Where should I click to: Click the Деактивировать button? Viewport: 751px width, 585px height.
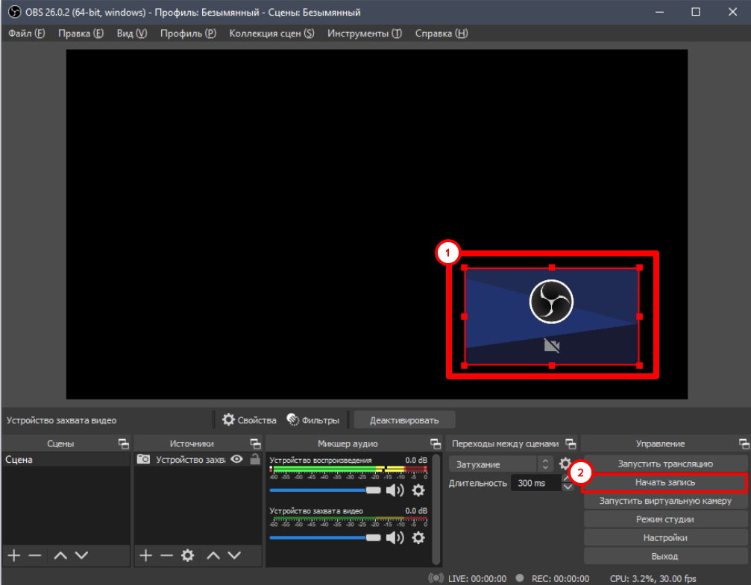click(404, 420)
